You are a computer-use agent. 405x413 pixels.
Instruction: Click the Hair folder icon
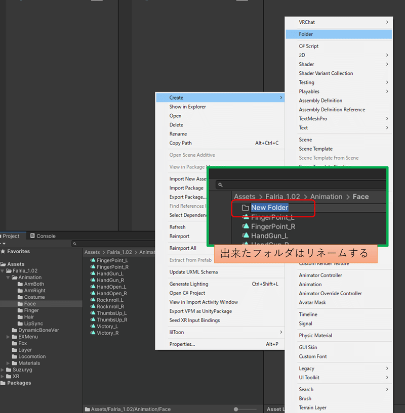click(20, 317)
